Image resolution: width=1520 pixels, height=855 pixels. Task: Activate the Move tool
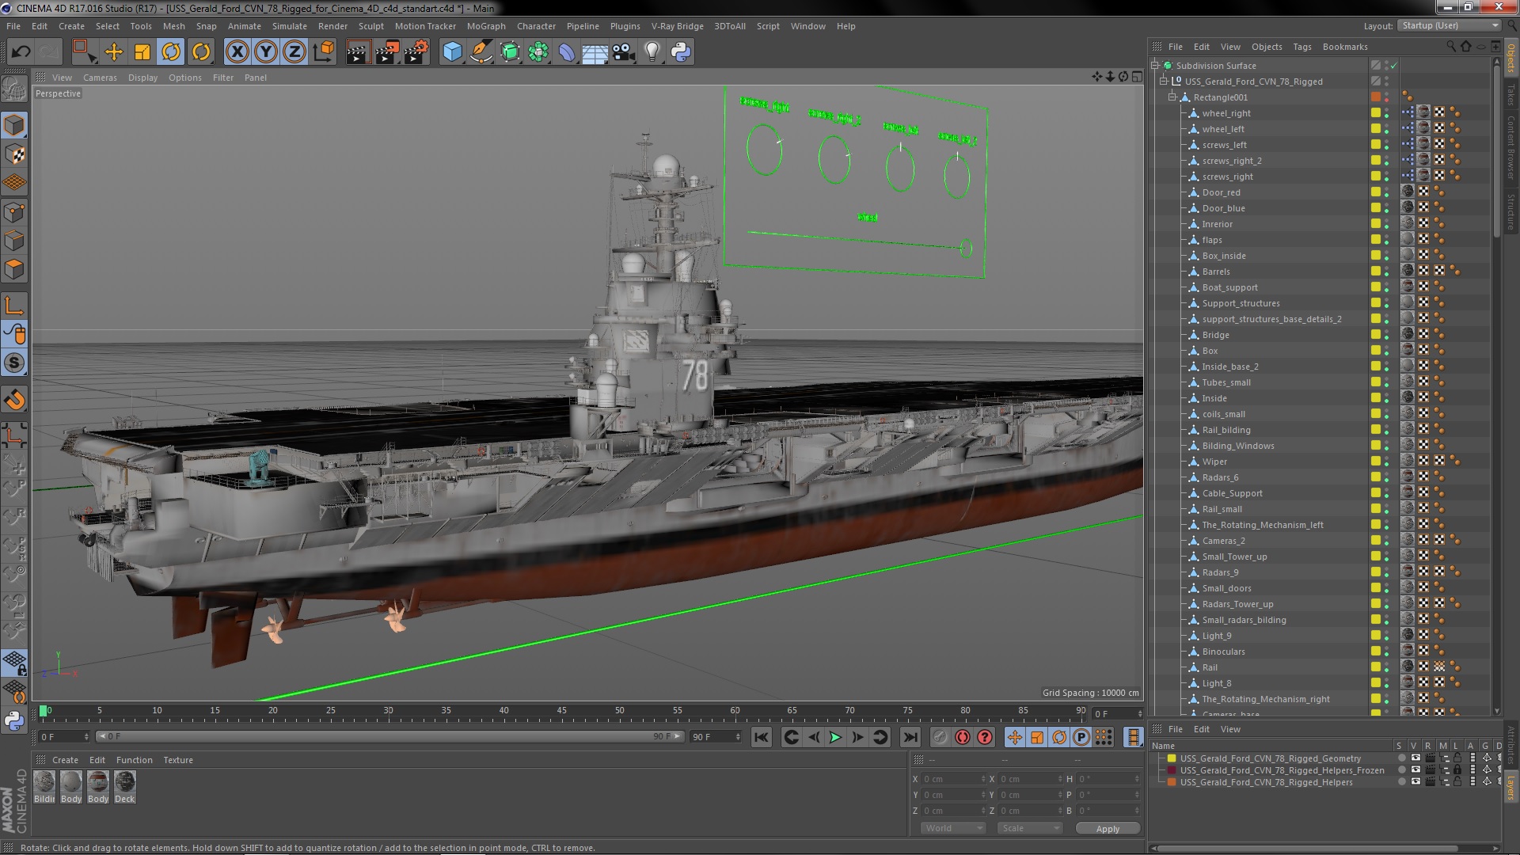[113, 52]
